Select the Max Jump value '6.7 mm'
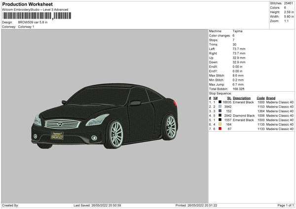This screenshot has width=296, height=209. pos(238,84)
